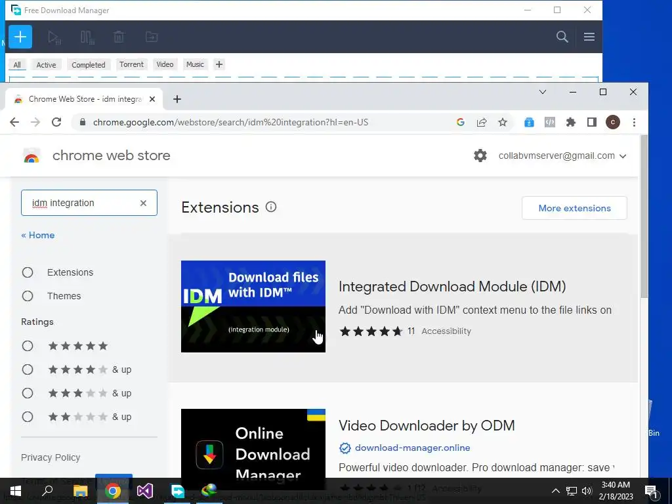Click the web store page vertical scrollbar
Viewport: 672px width, 504px height.
coord(644,217)
